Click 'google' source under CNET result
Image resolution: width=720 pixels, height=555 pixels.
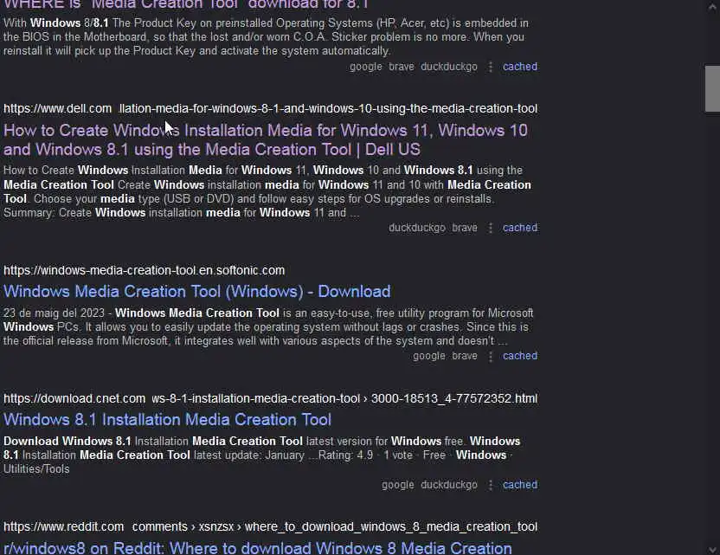(398, 484)
